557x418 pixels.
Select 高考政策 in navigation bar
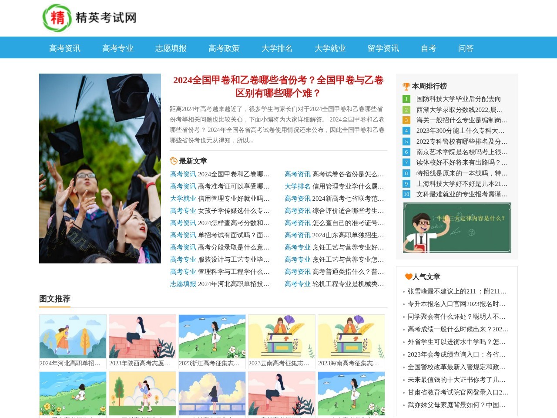[x=224, y=48]
